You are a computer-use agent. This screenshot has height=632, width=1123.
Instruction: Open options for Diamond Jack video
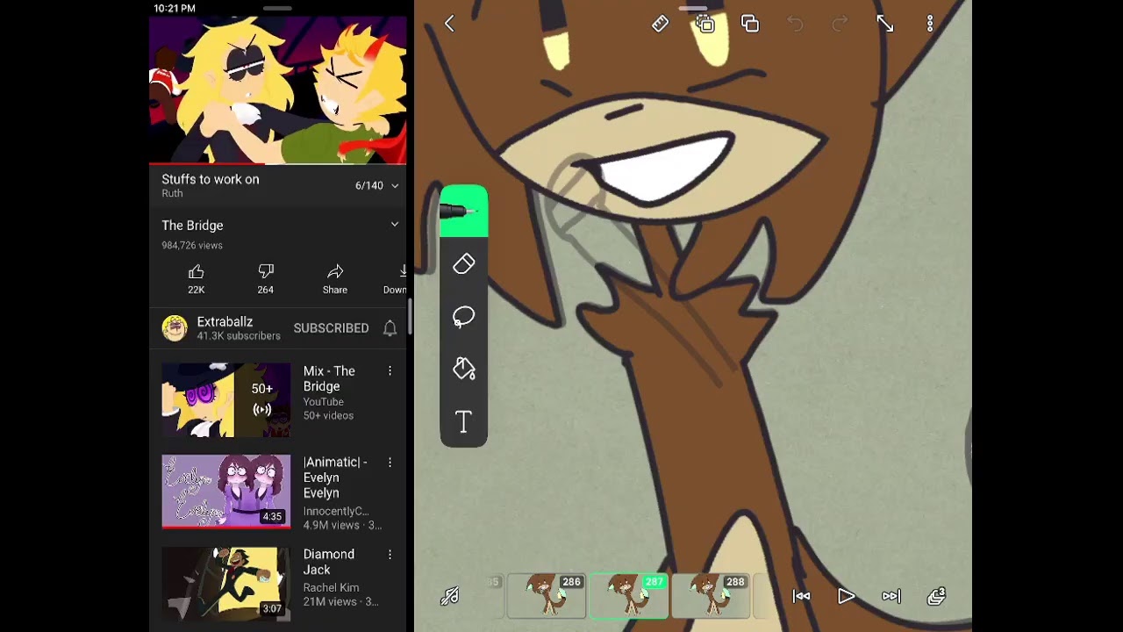point(390,555)
